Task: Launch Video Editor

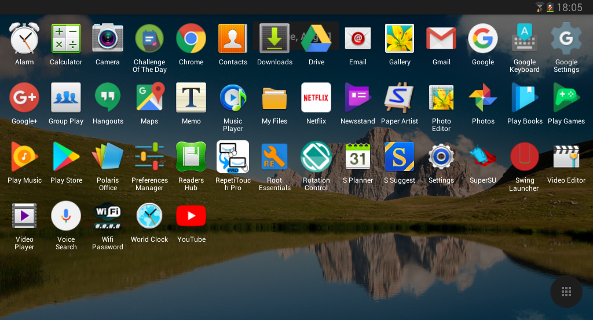Action: tap(566, 157)
